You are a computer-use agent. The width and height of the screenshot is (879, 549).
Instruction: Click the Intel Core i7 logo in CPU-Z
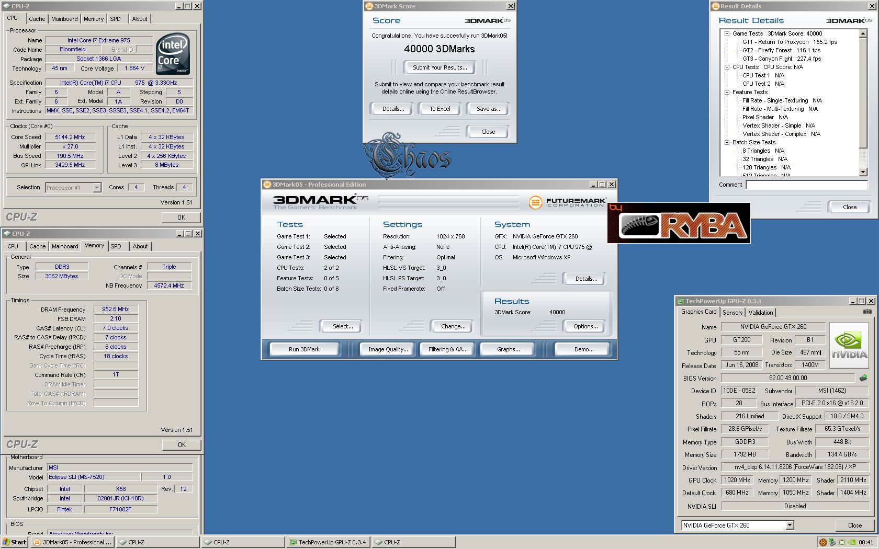[173, 54]
